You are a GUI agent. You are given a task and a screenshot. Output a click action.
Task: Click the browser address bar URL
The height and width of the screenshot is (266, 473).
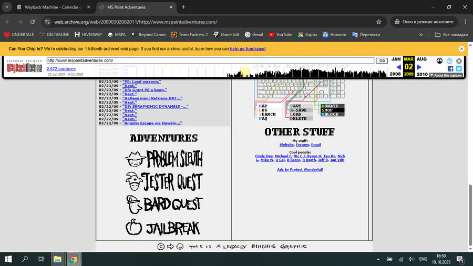coord(136,22)
